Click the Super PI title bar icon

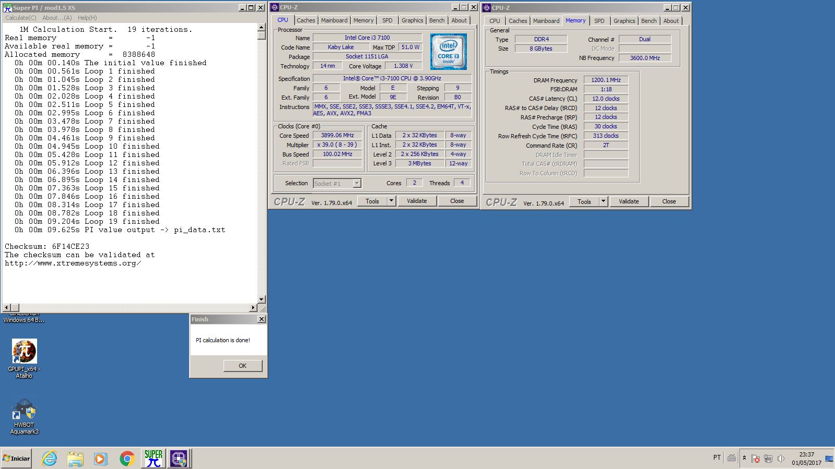(x=7, y=7)
